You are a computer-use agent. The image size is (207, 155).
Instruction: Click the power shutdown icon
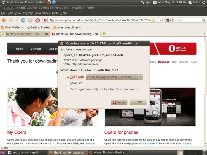pyautogui.click(x=204, y=2)
